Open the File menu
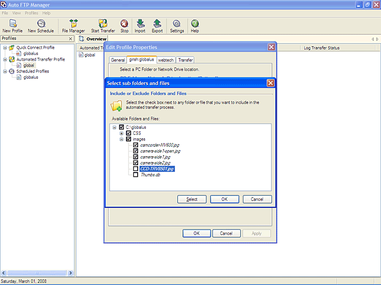Viewport: 381px width, 285px height. coord(5,13)
